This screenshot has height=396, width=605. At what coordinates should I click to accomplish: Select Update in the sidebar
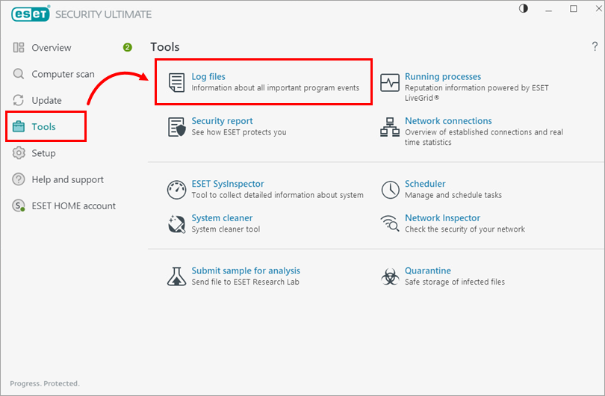click(x=46, y=100)
